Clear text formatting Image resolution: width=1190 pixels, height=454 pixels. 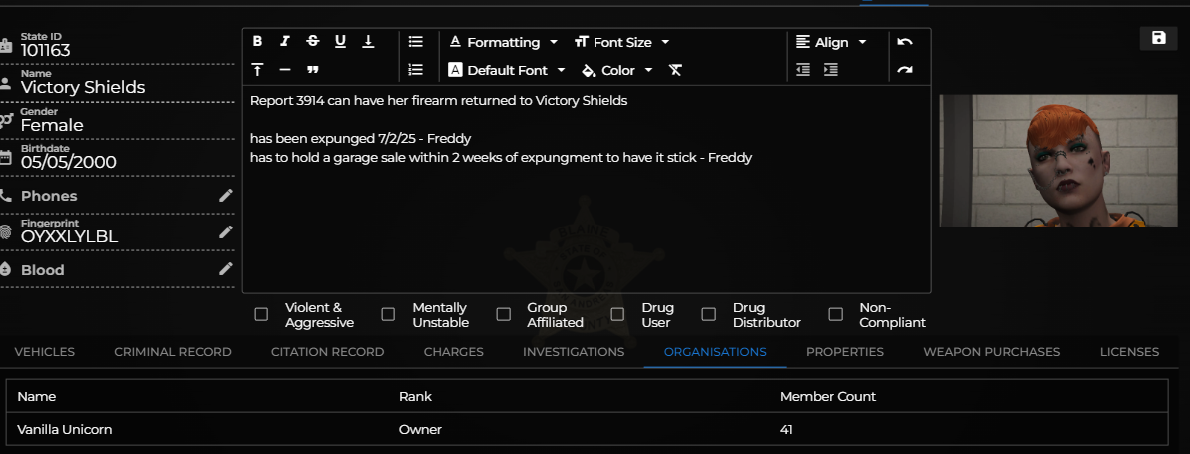pyautogui.click(x=675, y=70)
